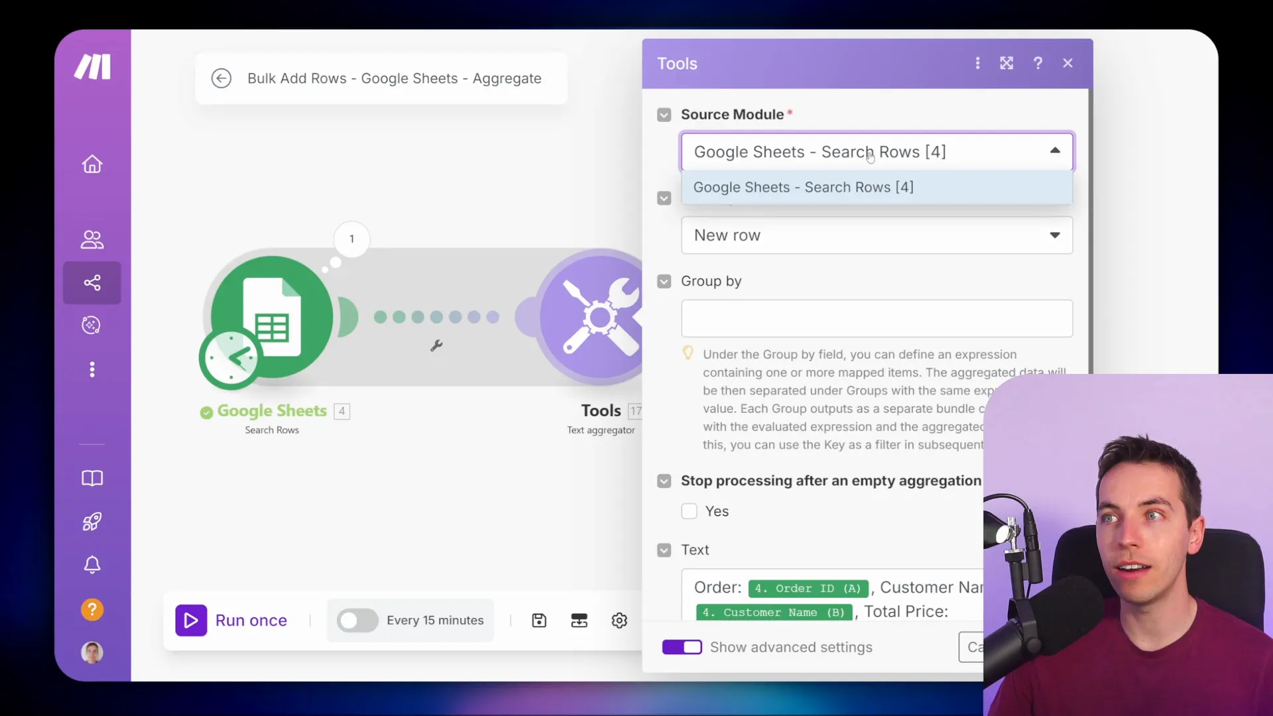The image size is (1273, 716).
Task: Click the scenario inputs icon in bottom toolbar
Action: point(579,621)
